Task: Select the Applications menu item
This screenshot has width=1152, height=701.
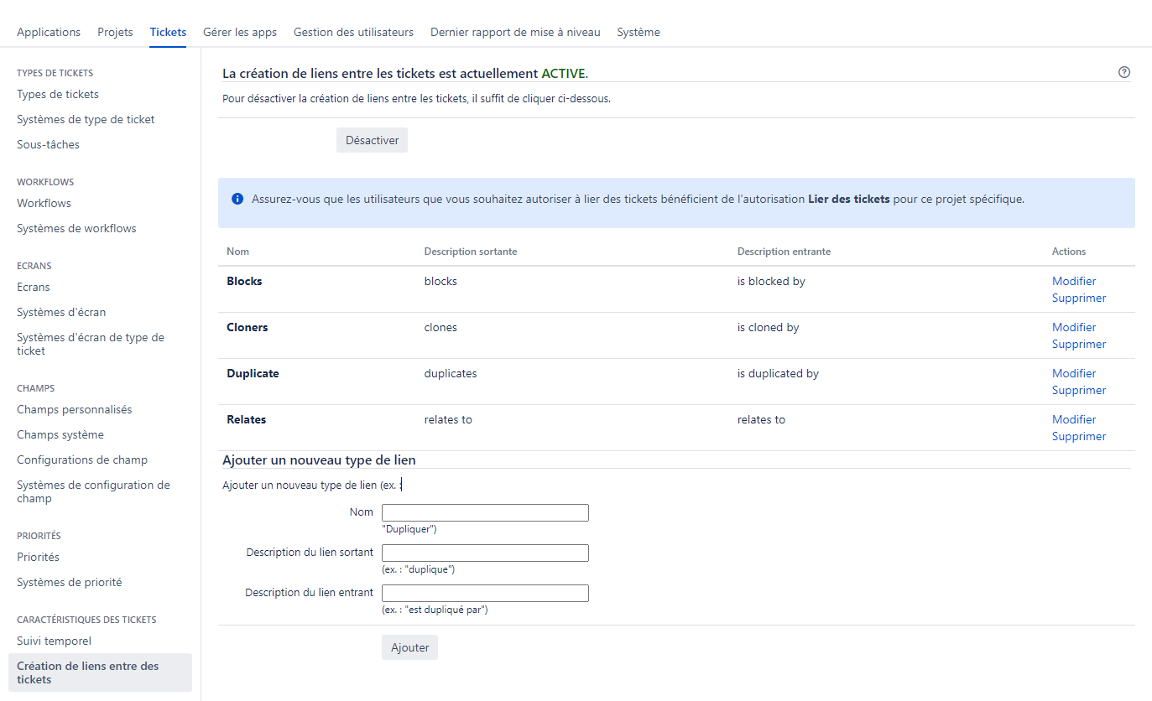Action: coord(49,32)
